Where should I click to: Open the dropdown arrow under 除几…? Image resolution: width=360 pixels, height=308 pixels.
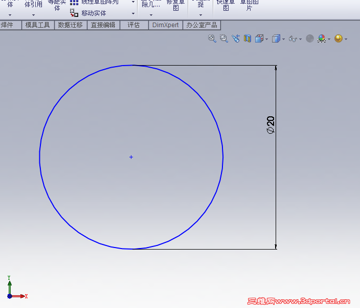click(151, 15)
